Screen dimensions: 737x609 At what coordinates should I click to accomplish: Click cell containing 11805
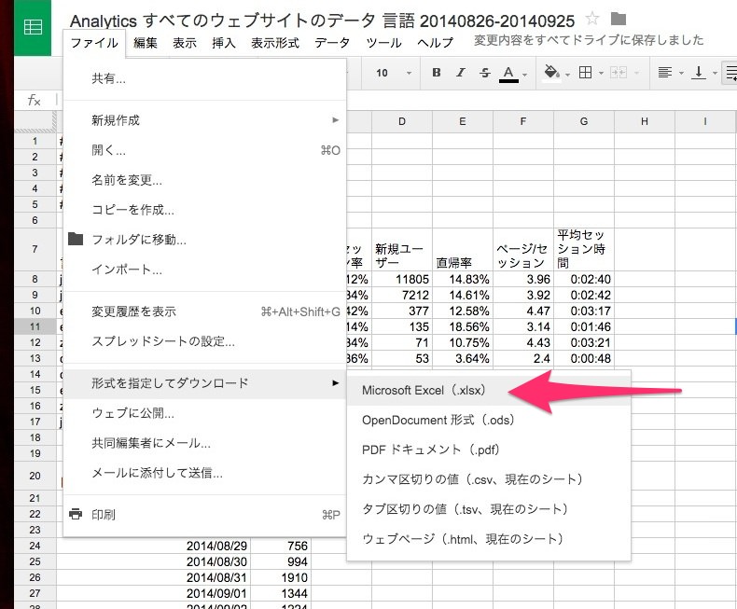402,279
